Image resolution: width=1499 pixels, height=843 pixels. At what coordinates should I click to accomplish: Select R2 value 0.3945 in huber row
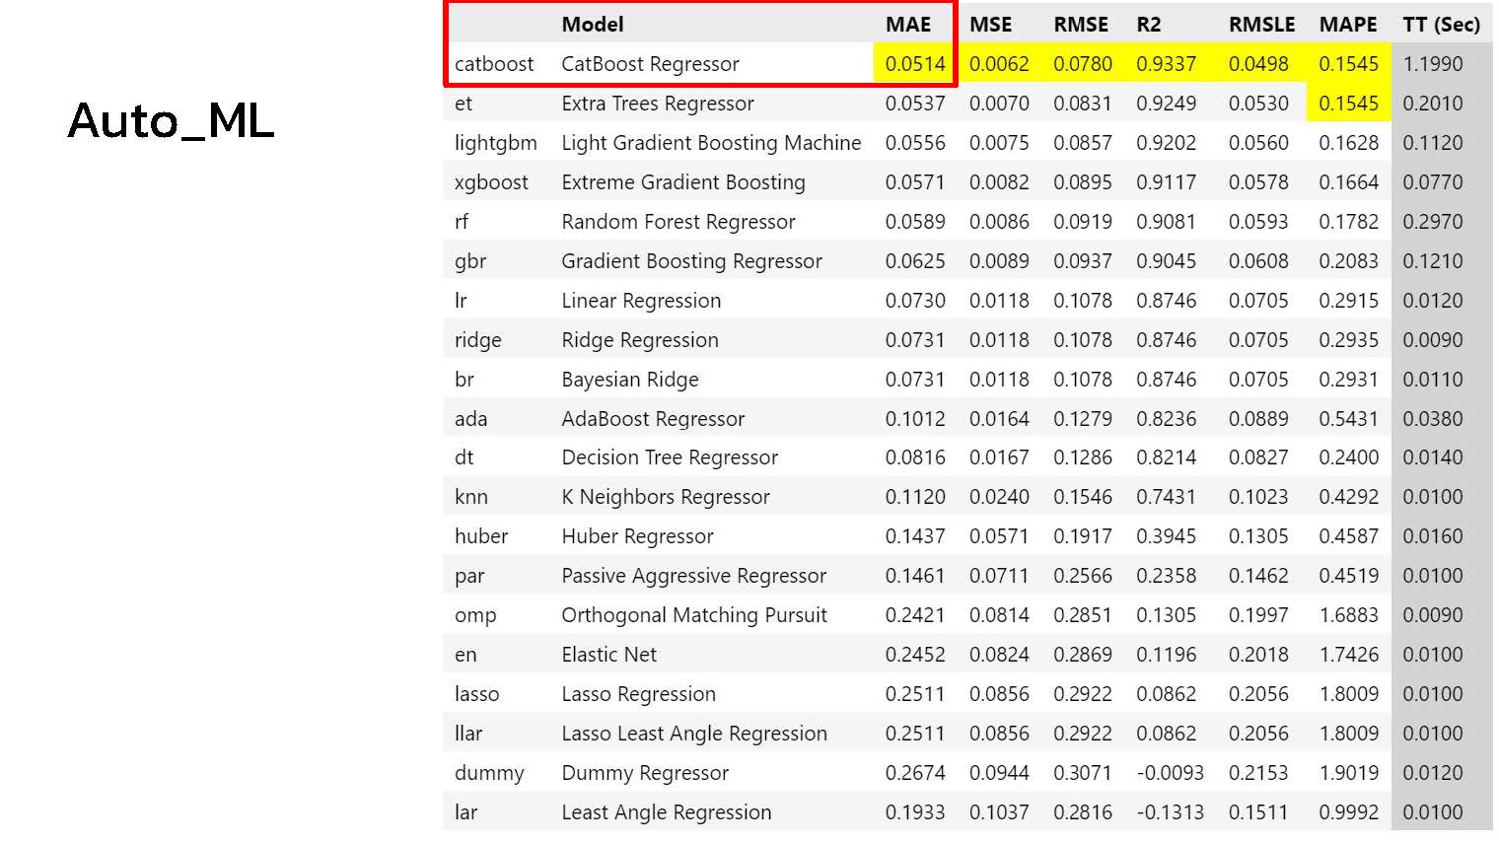(x=1166, y=536)
